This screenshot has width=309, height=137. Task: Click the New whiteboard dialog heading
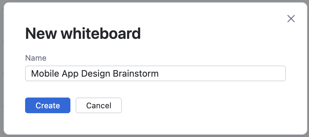pyautogui.click(x=83, y=33)
